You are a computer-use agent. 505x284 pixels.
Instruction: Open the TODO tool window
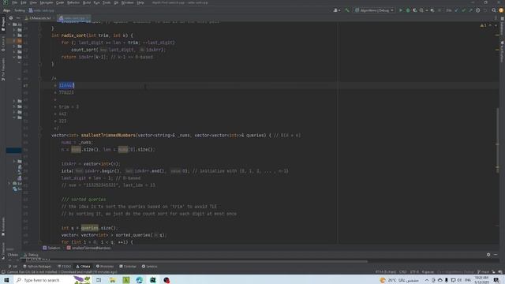click(x=65, y=267)
